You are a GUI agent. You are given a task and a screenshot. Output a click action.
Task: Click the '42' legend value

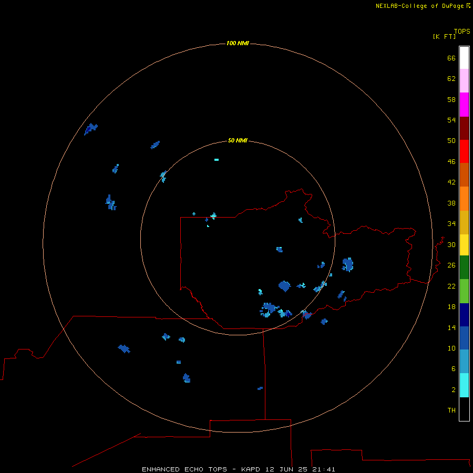click(451, 182)
